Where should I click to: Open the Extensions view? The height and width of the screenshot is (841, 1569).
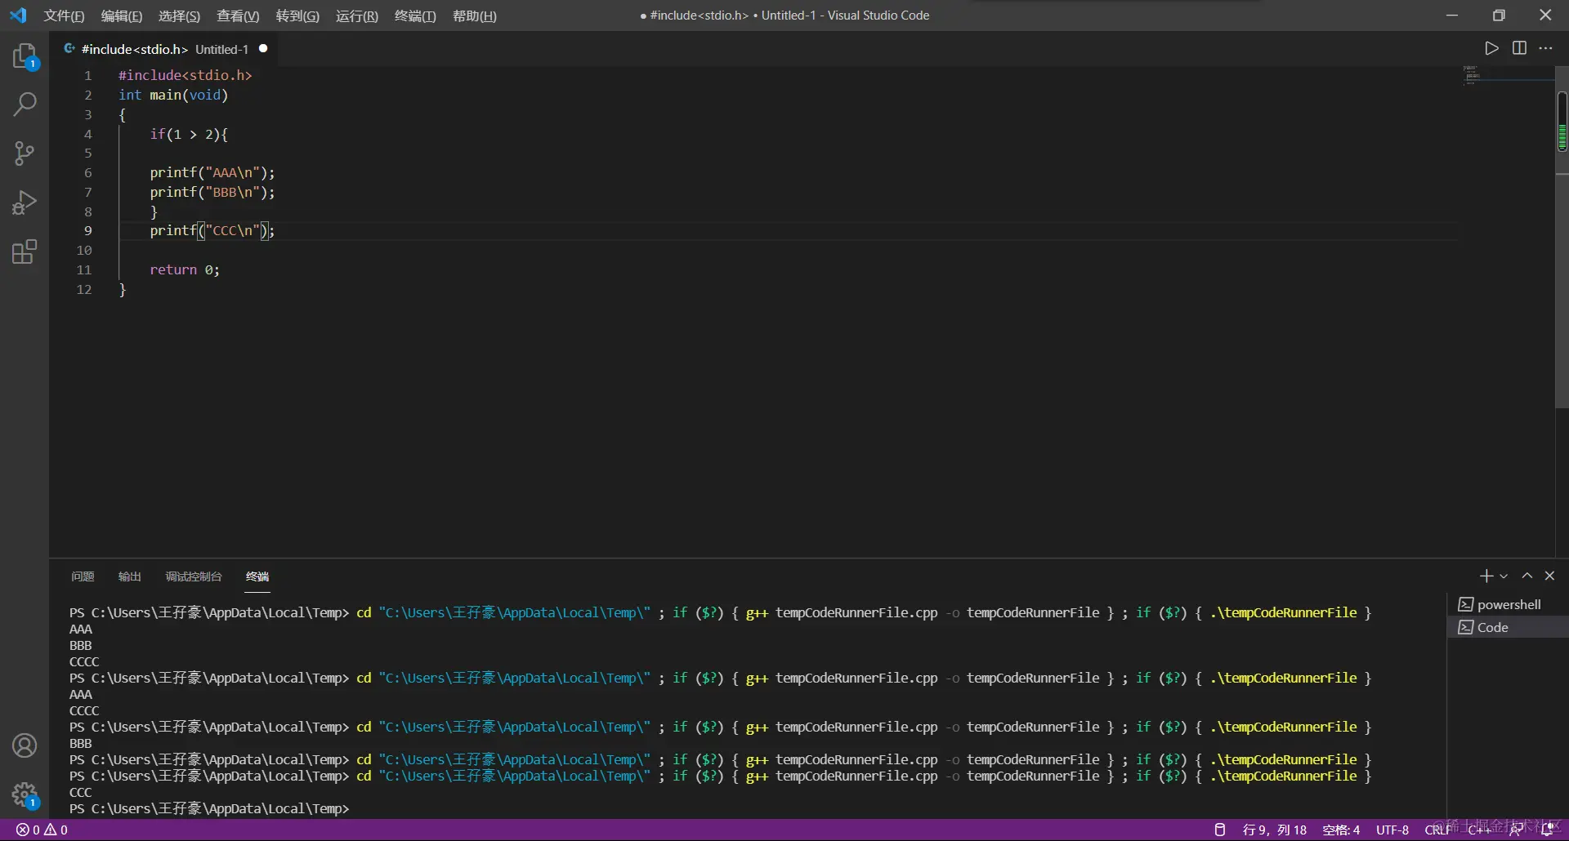[x=25, y=251]
